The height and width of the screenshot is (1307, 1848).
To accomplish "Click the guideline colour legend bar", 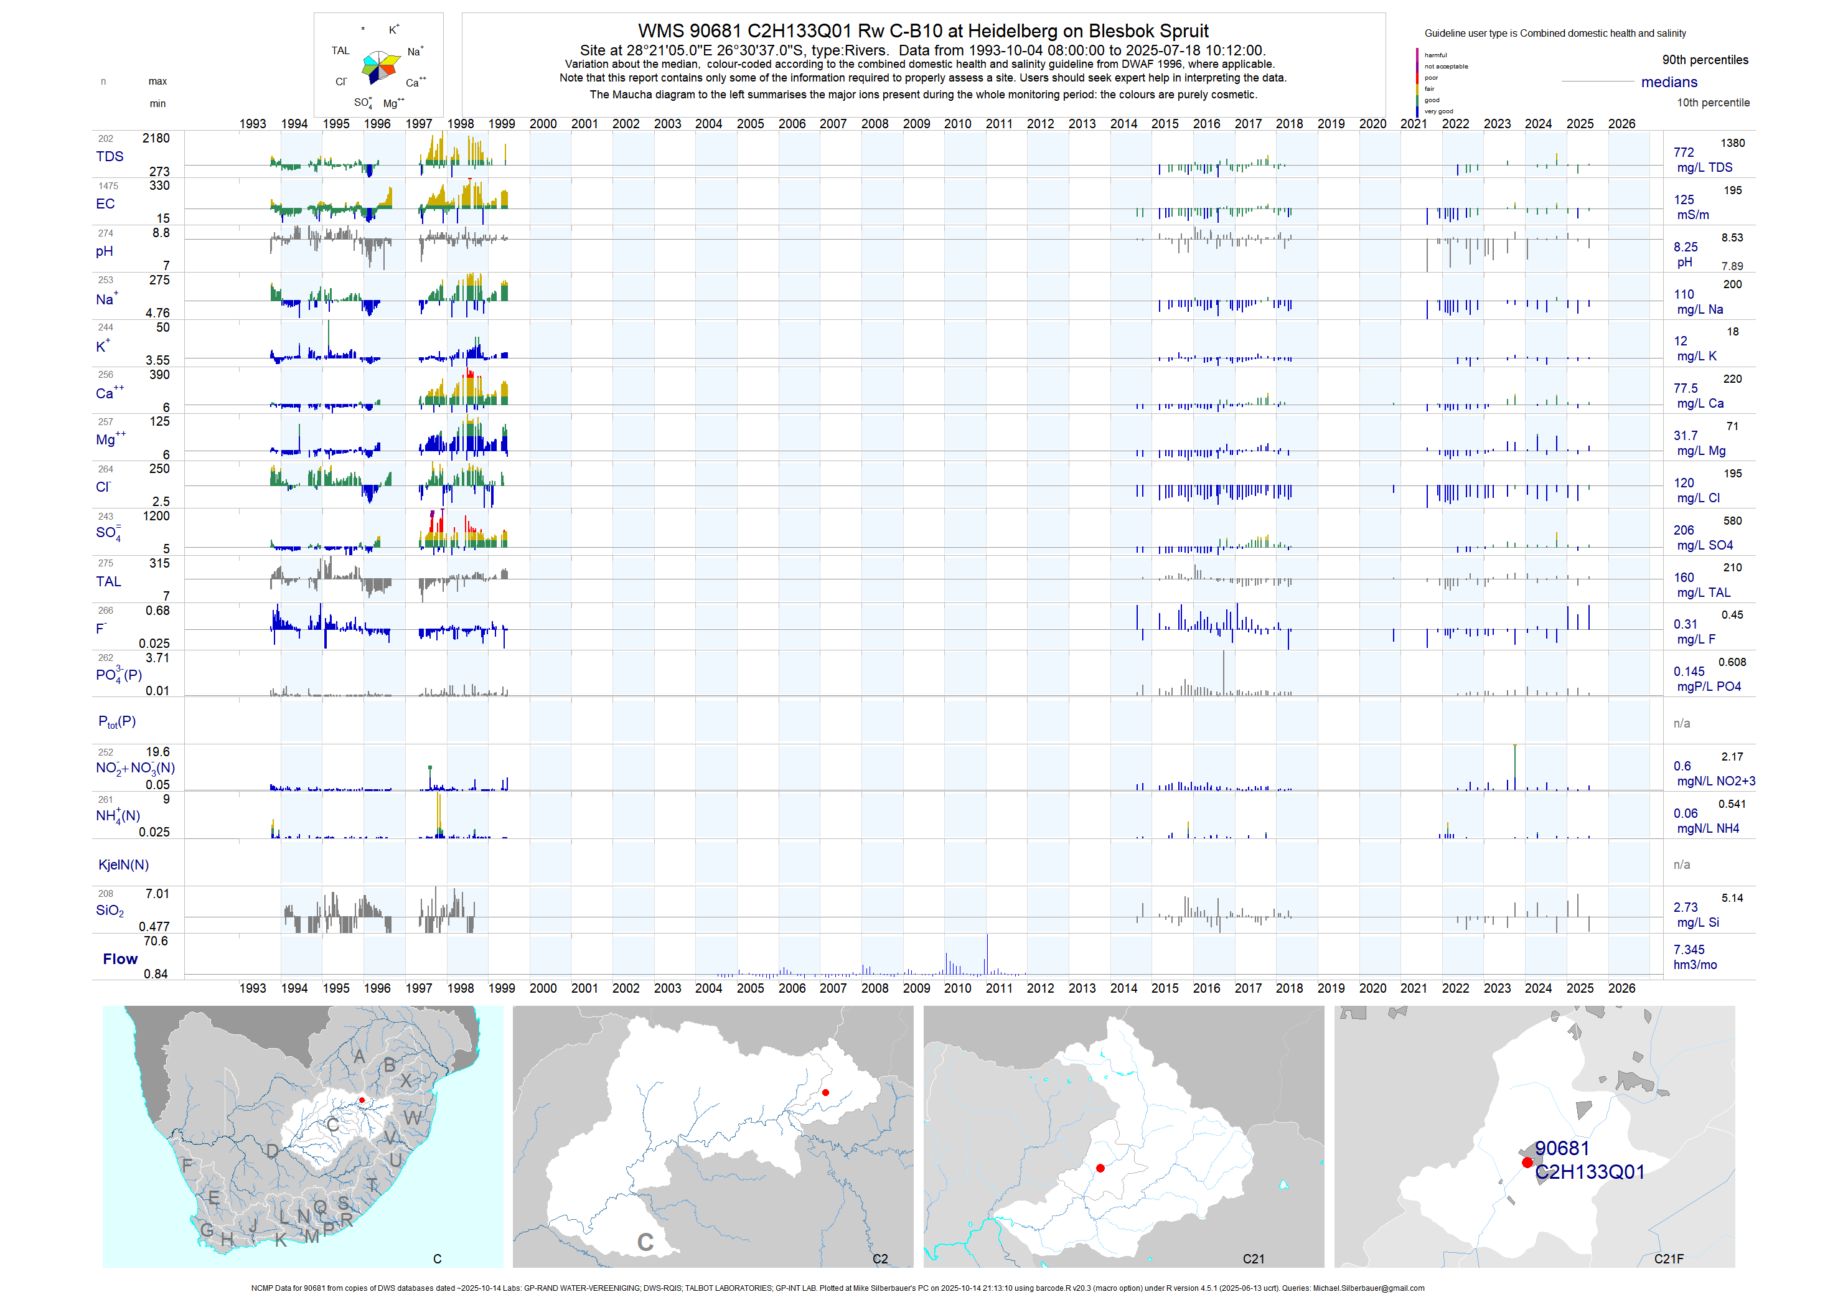I will coord(1417,82).
